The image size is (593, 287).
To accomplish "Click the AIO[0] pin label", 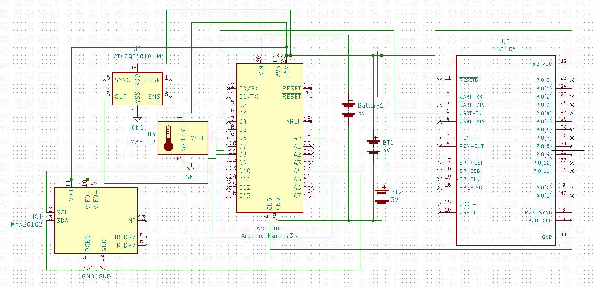I will [x=544, y=188].
